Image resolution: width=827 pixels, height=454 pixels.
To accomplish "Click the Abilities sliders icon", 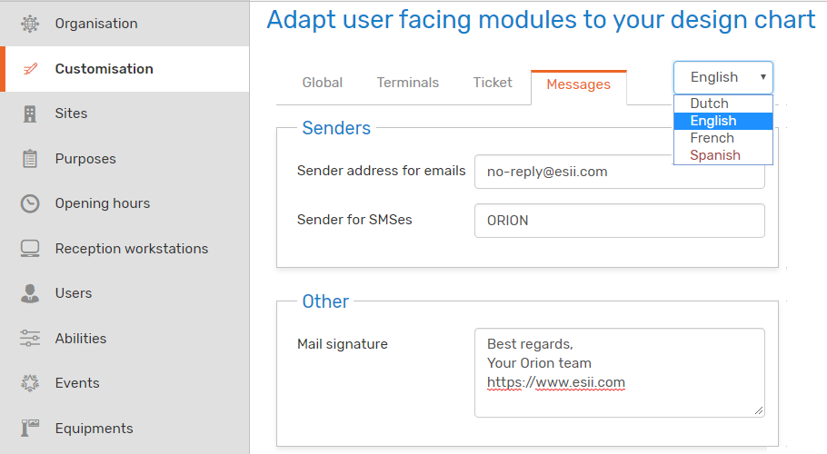I will [30, 338].
